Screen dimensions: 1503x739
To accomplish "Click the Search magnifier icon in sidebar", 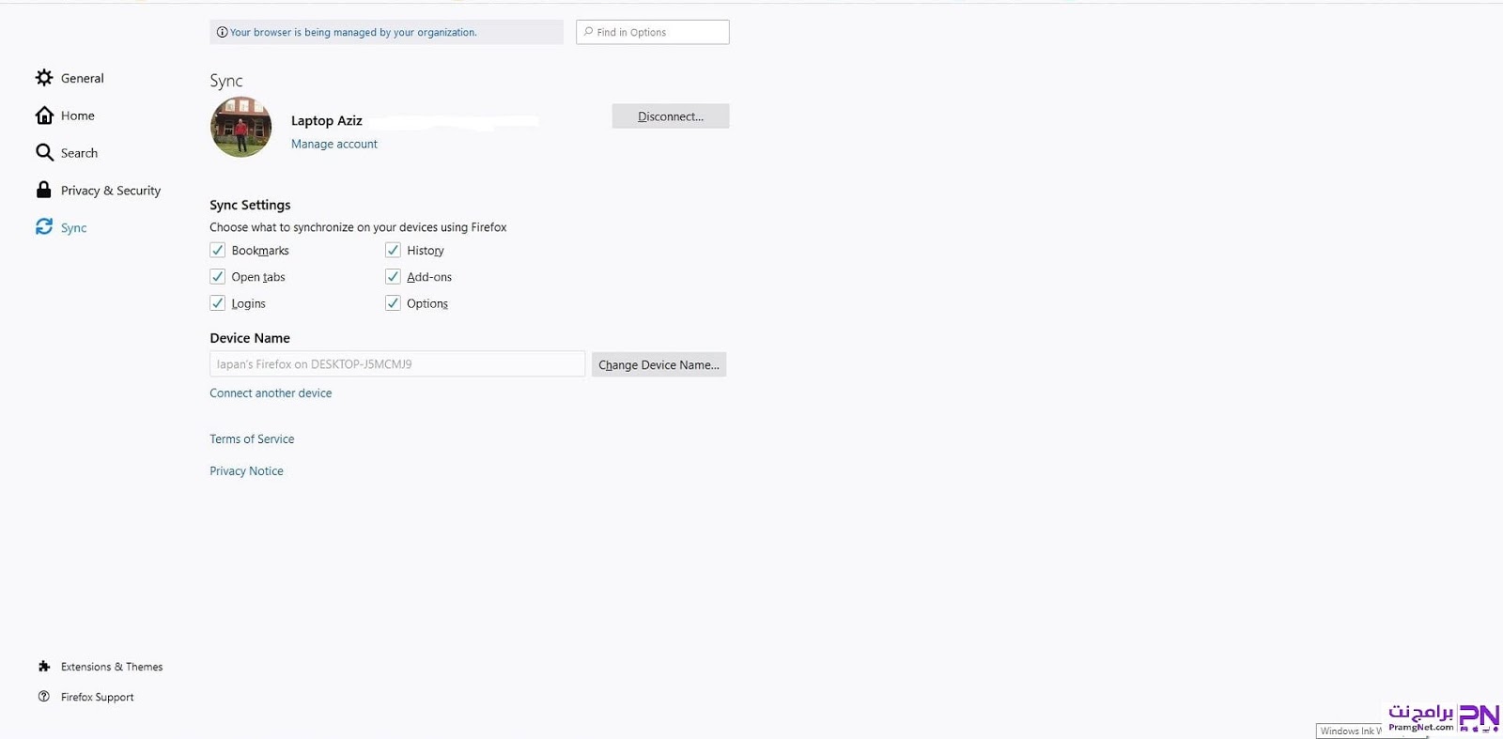I will click(44, 152).
